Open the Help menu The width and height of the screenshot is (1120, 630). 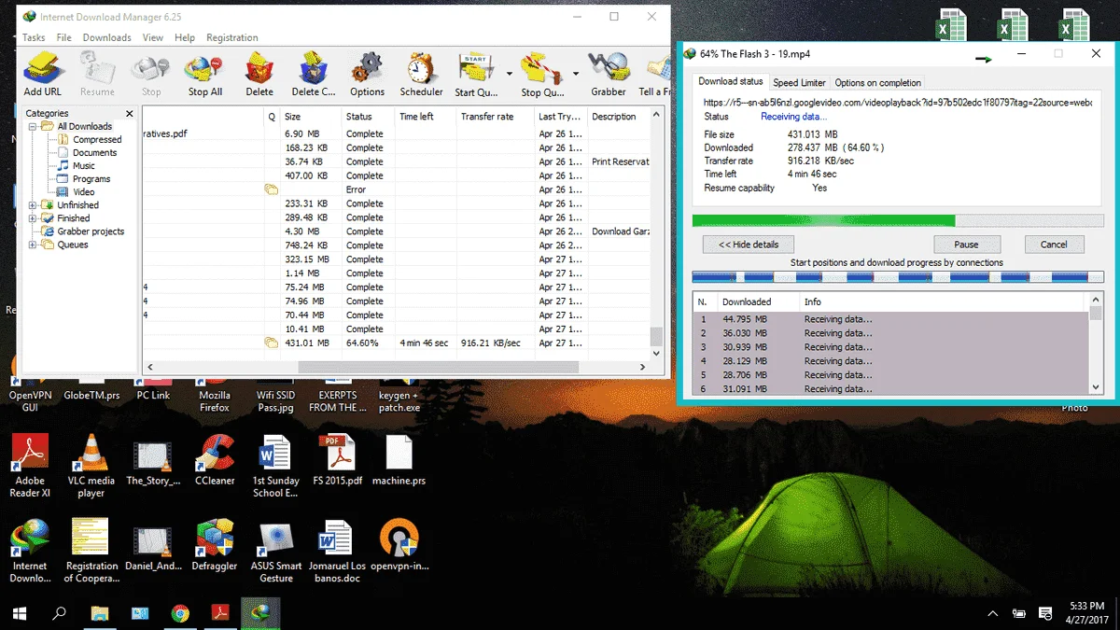coord(185,38)
